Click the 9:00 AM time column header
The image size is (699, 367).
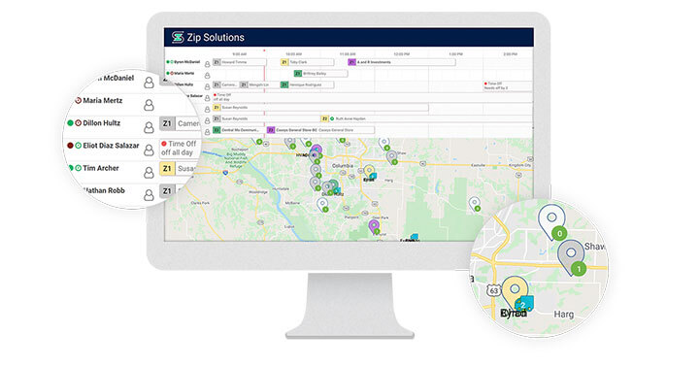(240, 54)
